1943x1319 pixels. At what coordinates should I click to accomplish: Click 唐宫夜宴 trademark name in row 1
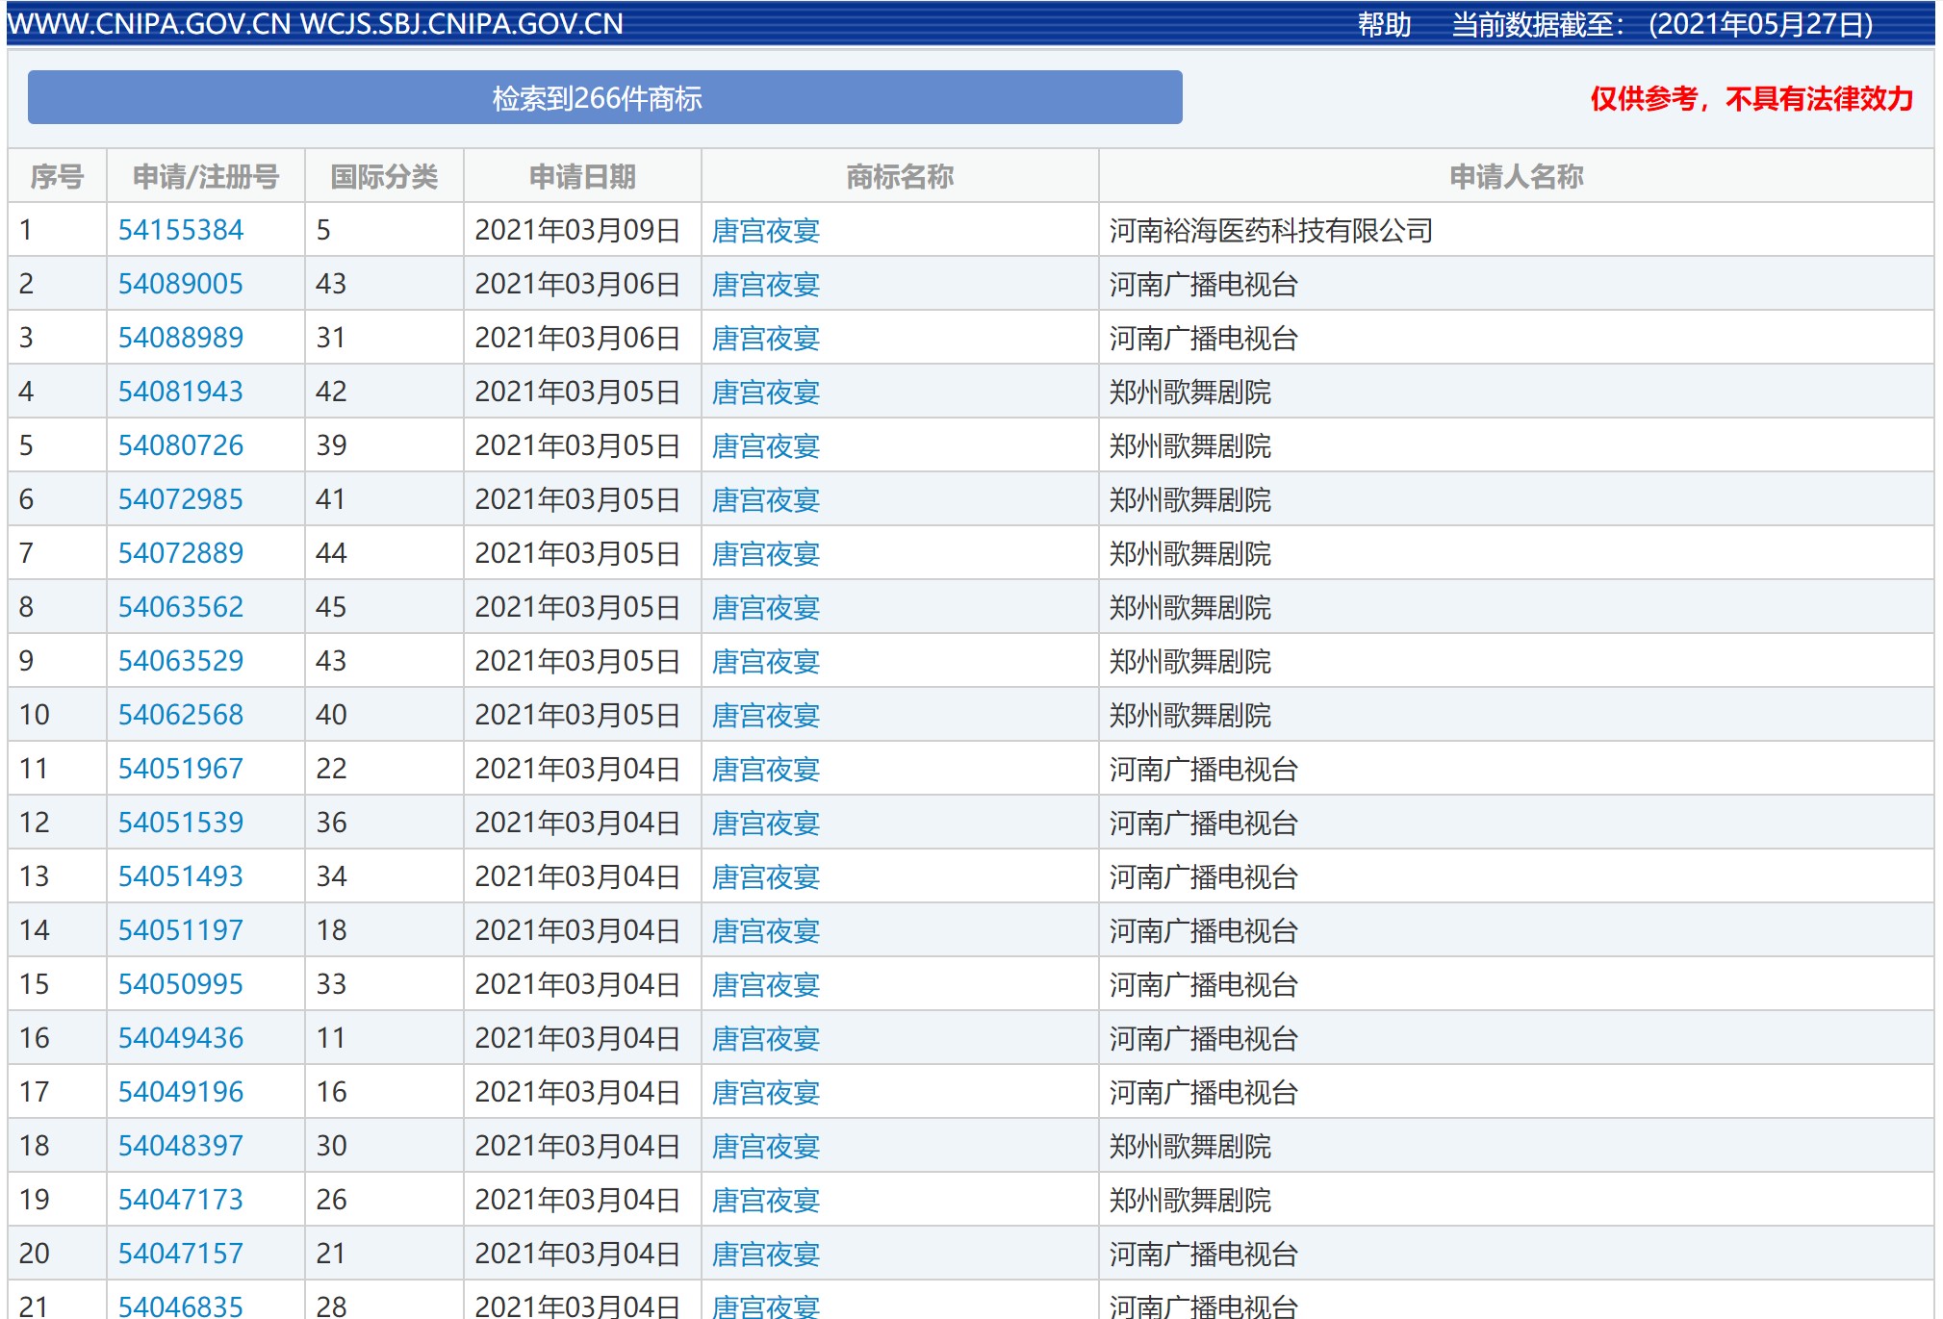coord(765,229)
